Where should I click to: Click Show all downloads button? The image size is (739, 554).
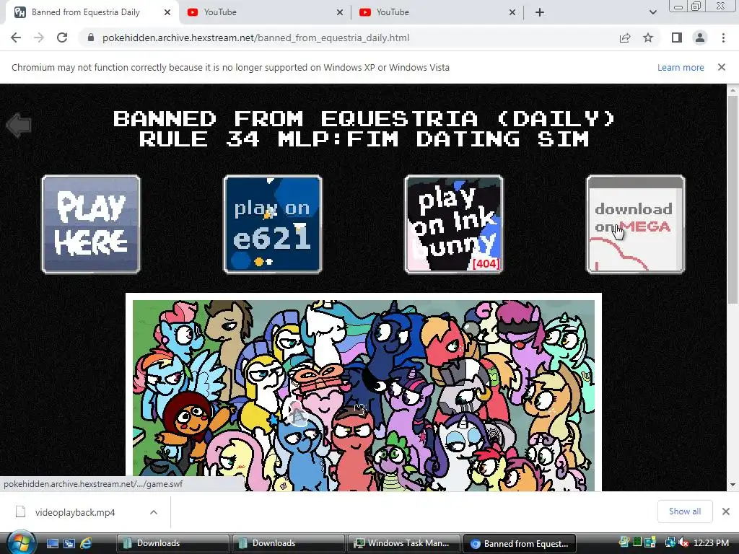685,511
